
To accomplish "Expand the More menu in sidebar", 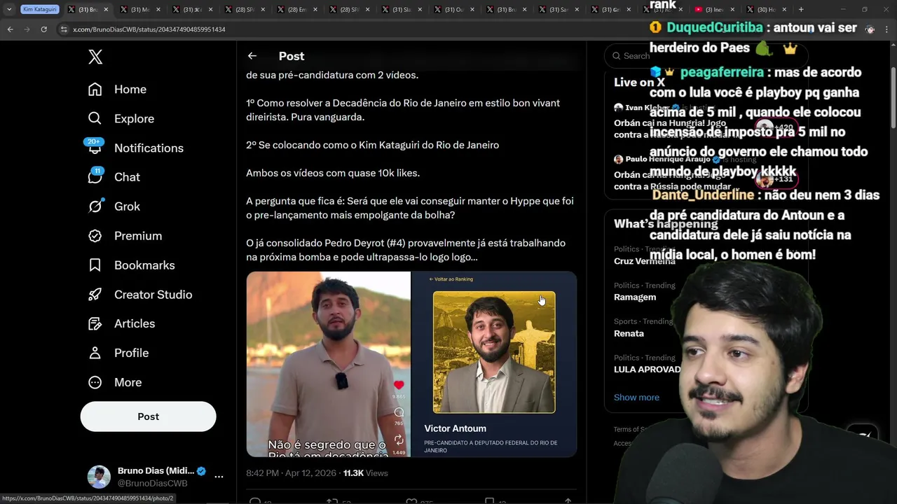I will pyautogui.click(x=114, y=382).
